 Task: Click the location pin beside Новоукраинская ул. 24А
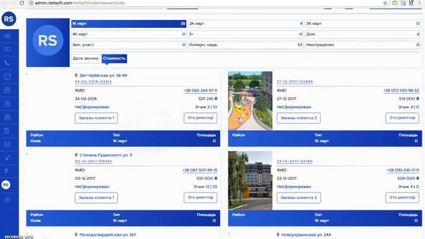click(x=278, y=234)
